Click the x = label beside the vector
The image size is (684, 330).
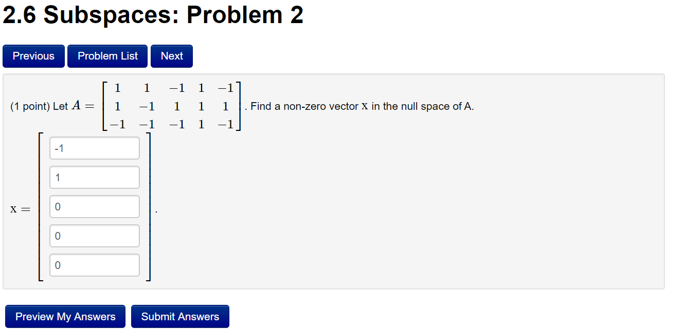(21, 208)
